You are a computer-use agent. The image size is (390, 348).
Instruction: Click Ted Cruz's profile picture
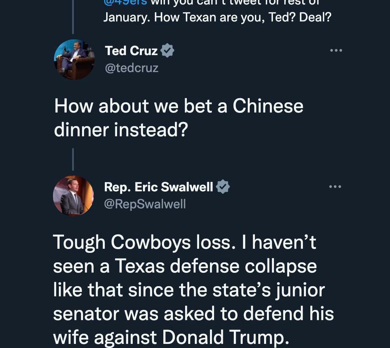point(74,58)
